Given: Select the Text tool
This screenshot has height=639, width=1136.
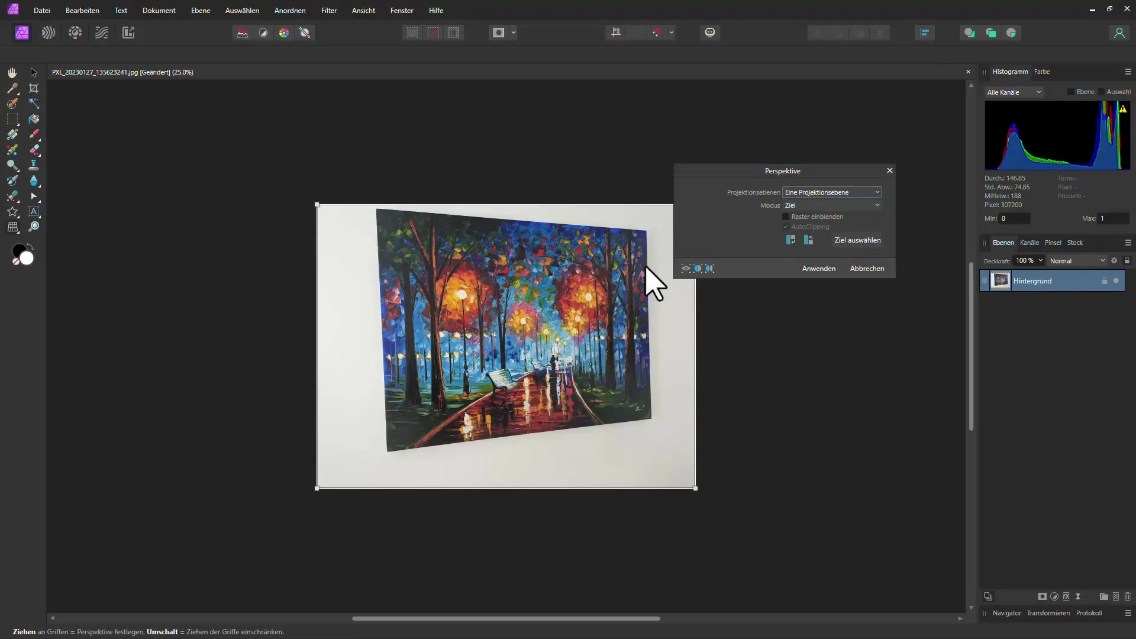Looking at the screenshot, I should (34, 211).
